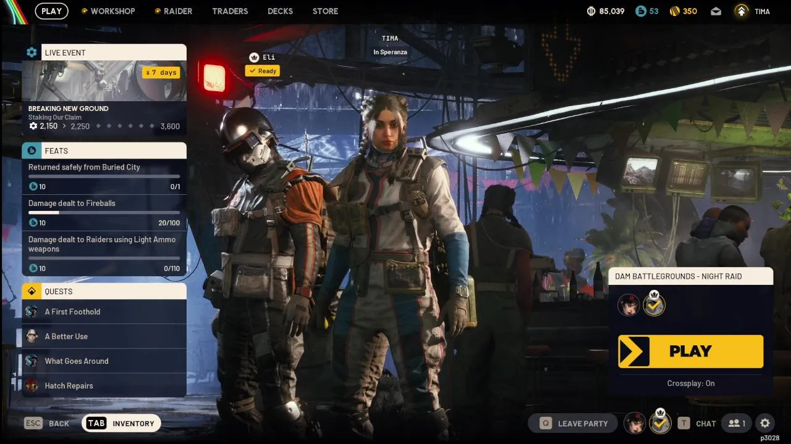Open the A First Foothold quest
Viewport: 791px width, 444px height.
click(x=104, y=311)
